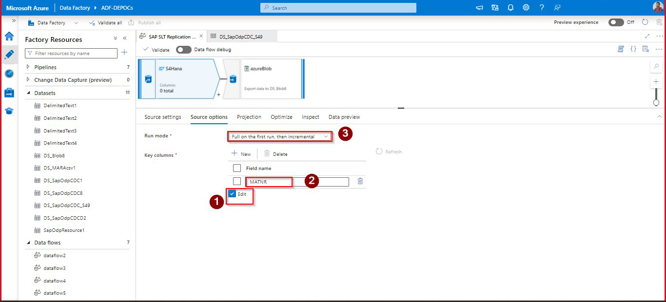Toggle Data flow debug switch
This screenshot has width=666, height=302.
(183, 50)
